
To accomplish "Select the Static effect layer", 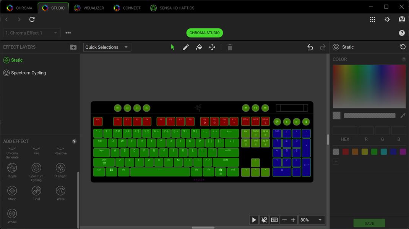I will click(x=40, y=60).
